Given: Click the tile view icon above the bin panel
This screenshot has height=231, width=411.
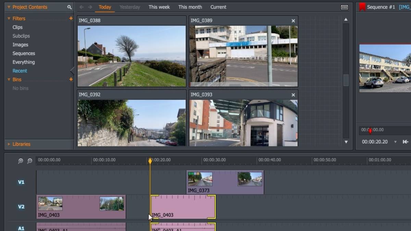Looking at the screenshot, I should pyautogui.click(x=344, y=7).
